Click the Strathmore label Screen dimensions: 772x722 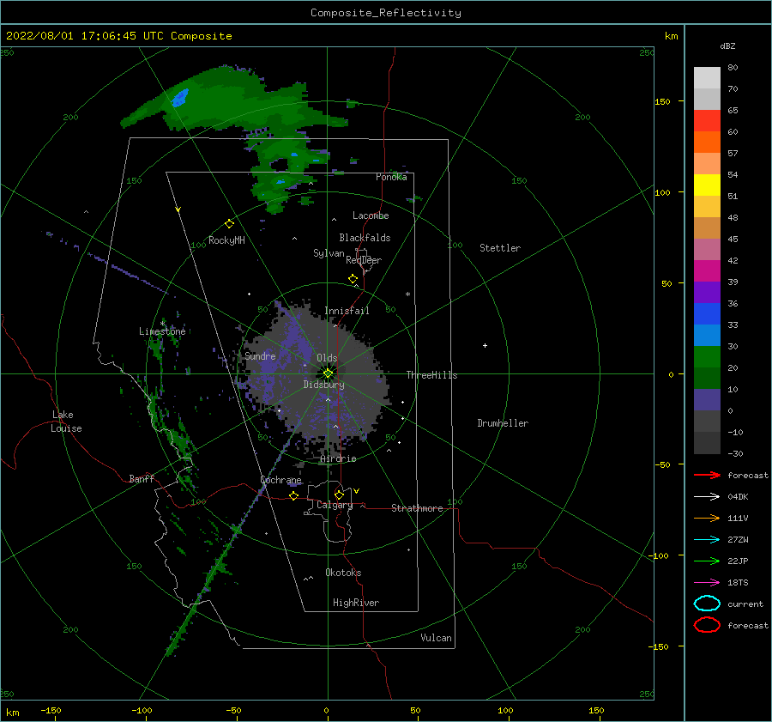(417, 508)
